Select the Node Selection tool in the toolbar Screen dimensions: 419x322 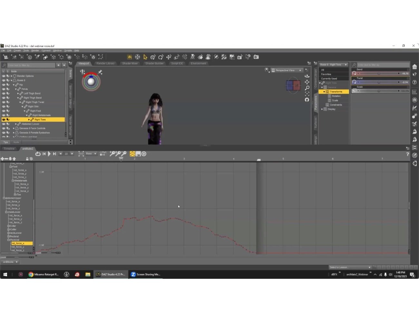point(145,57)
